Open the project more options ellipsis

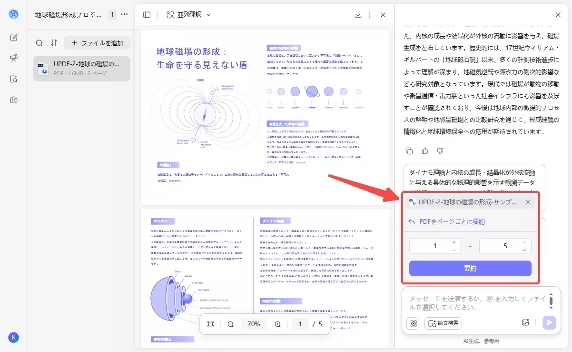pos(125,14)
